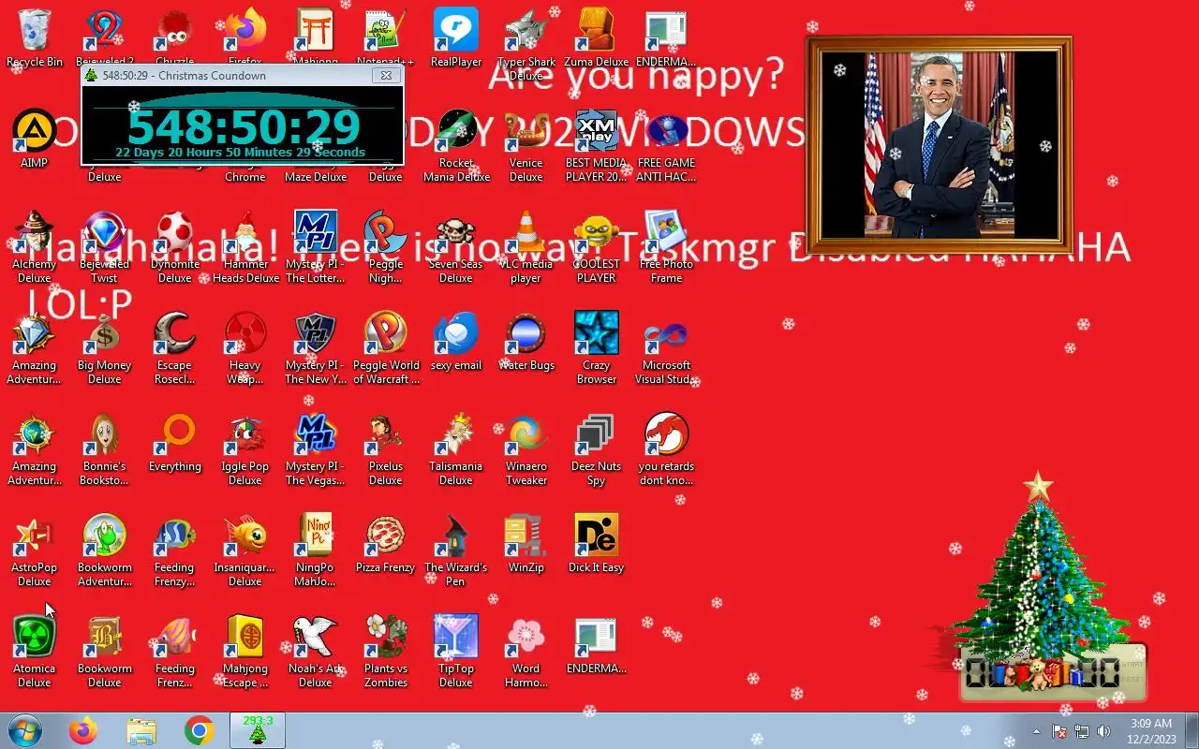1199x749 pixels.
Task: Show hidden system tray icons arrow
Action: [1036, 731]
